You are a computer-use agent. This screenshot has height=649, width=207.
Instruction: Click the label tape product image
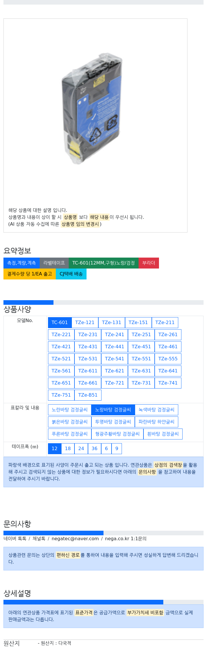92,109
